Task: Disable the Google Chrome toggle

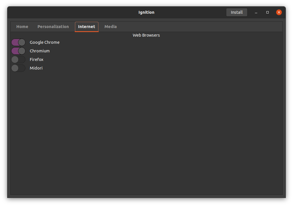Action: click(18, 42)
